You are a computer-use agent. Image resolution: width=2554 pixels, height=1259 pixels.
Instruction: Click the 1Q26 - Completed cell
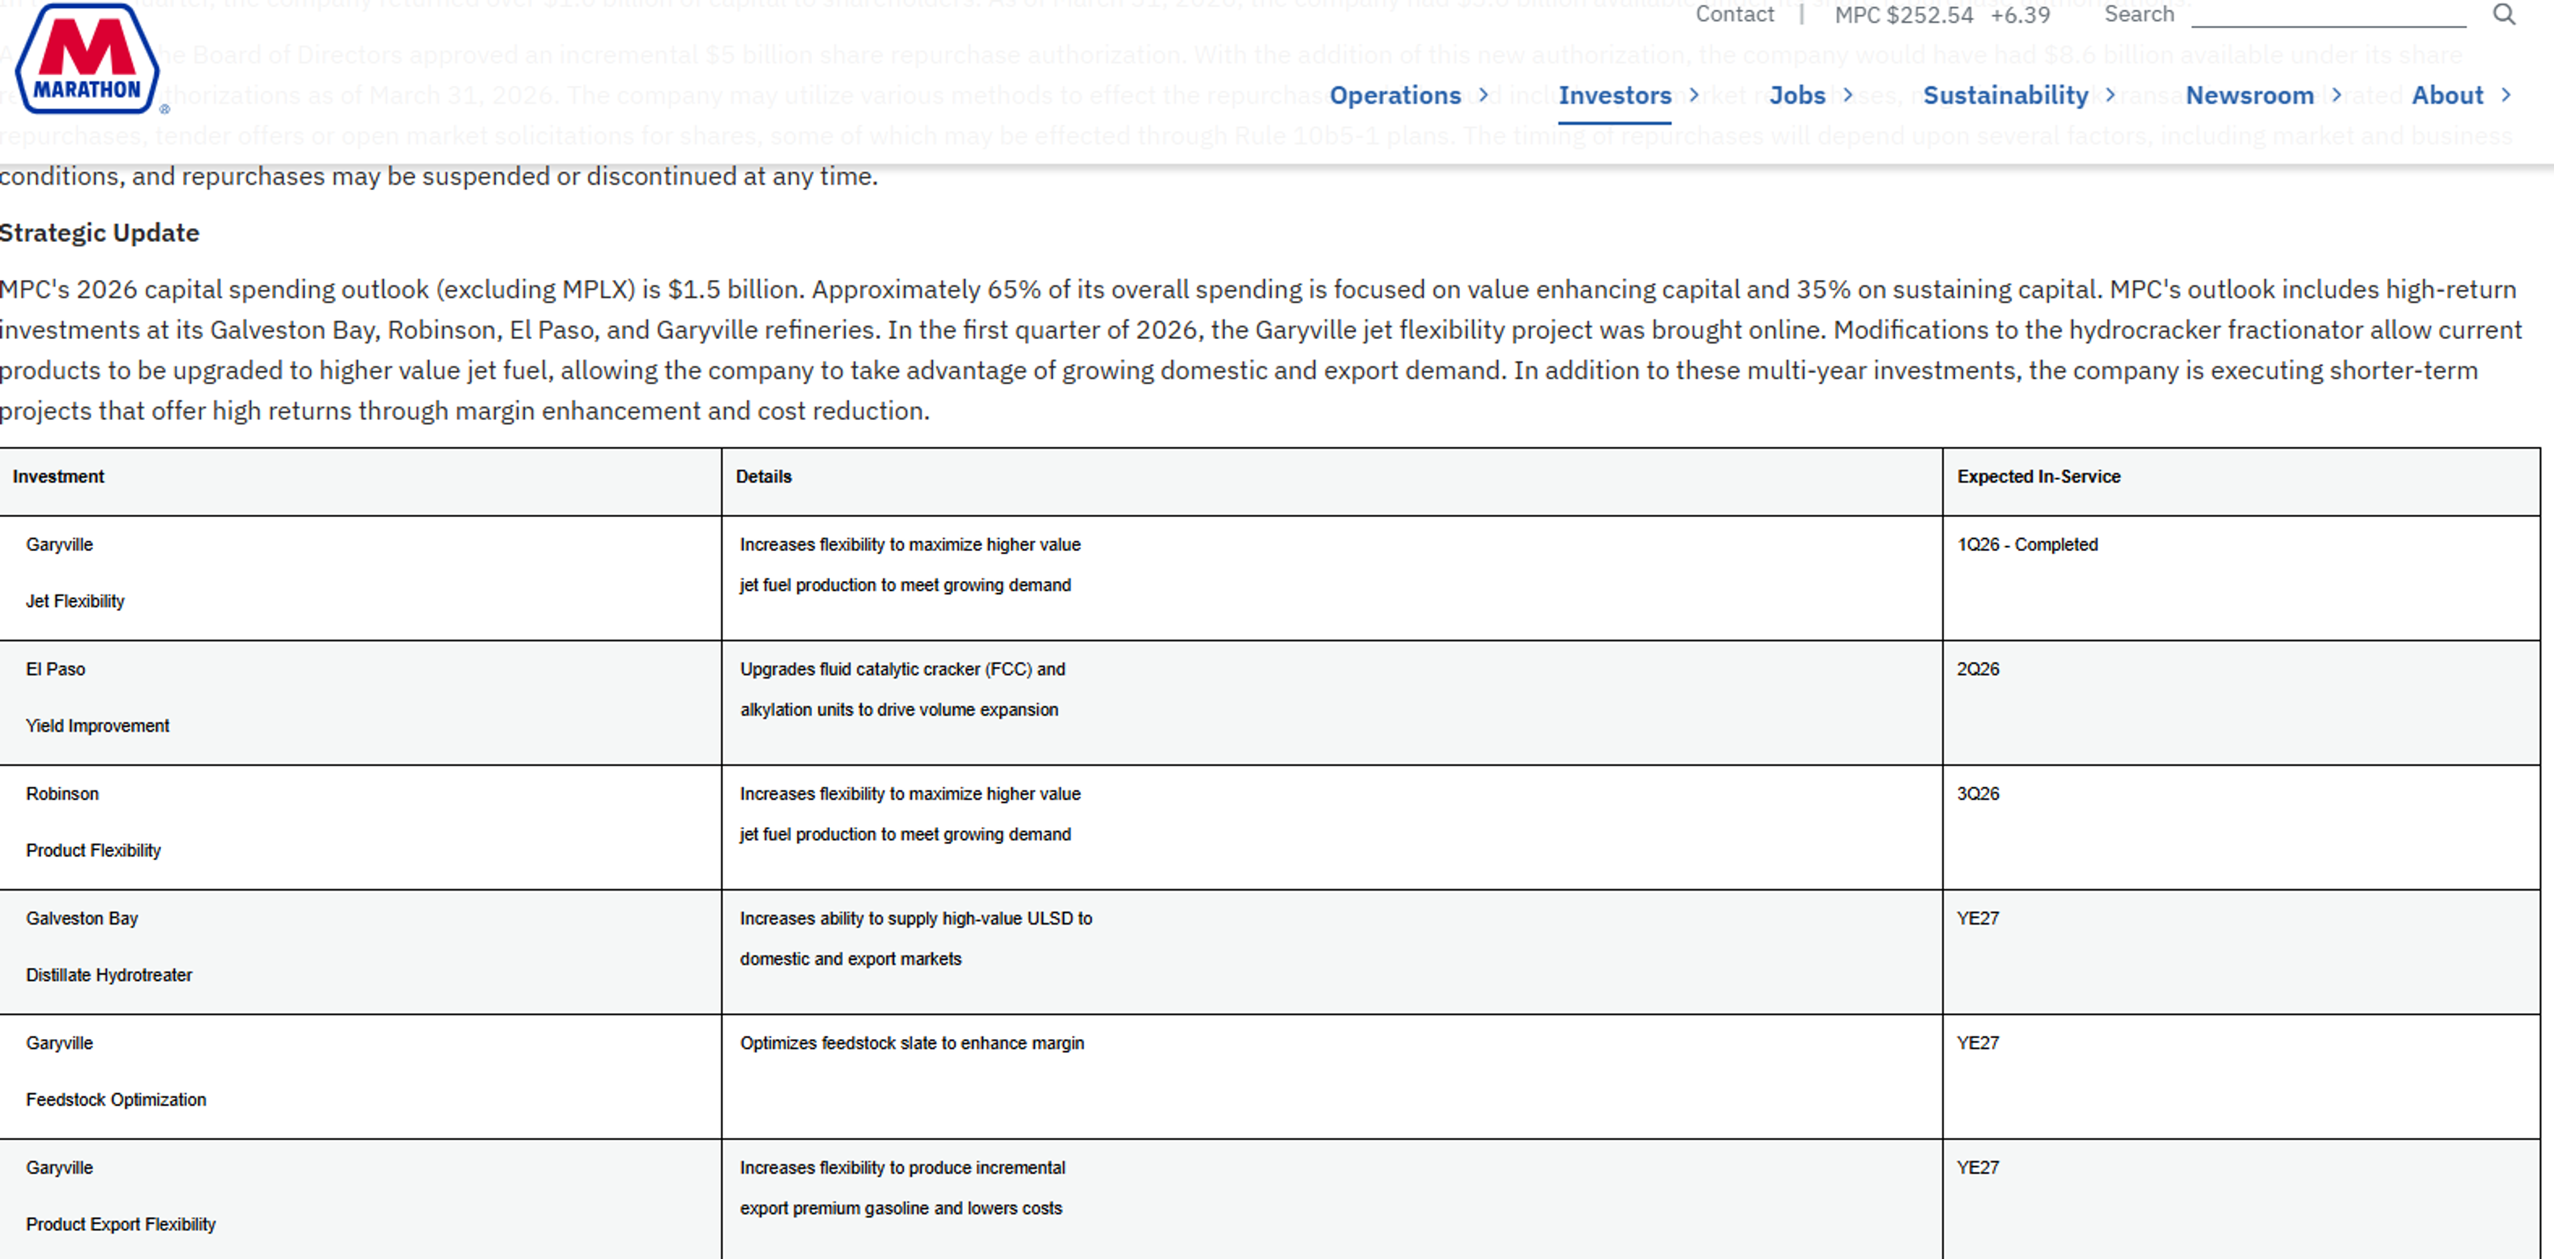point(2027,545)
